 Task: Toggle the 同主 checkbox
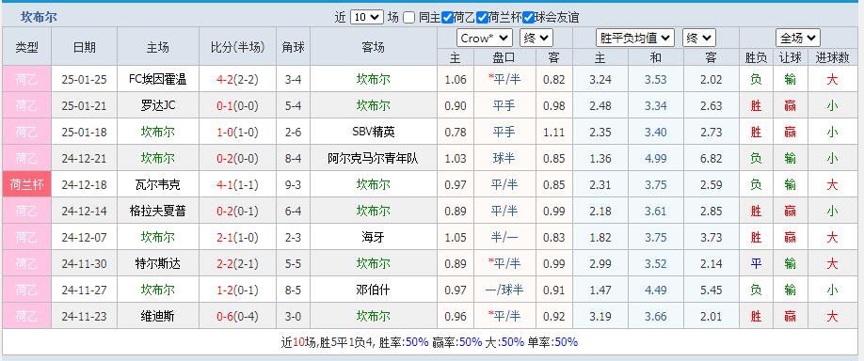click(x=408, y=18)
